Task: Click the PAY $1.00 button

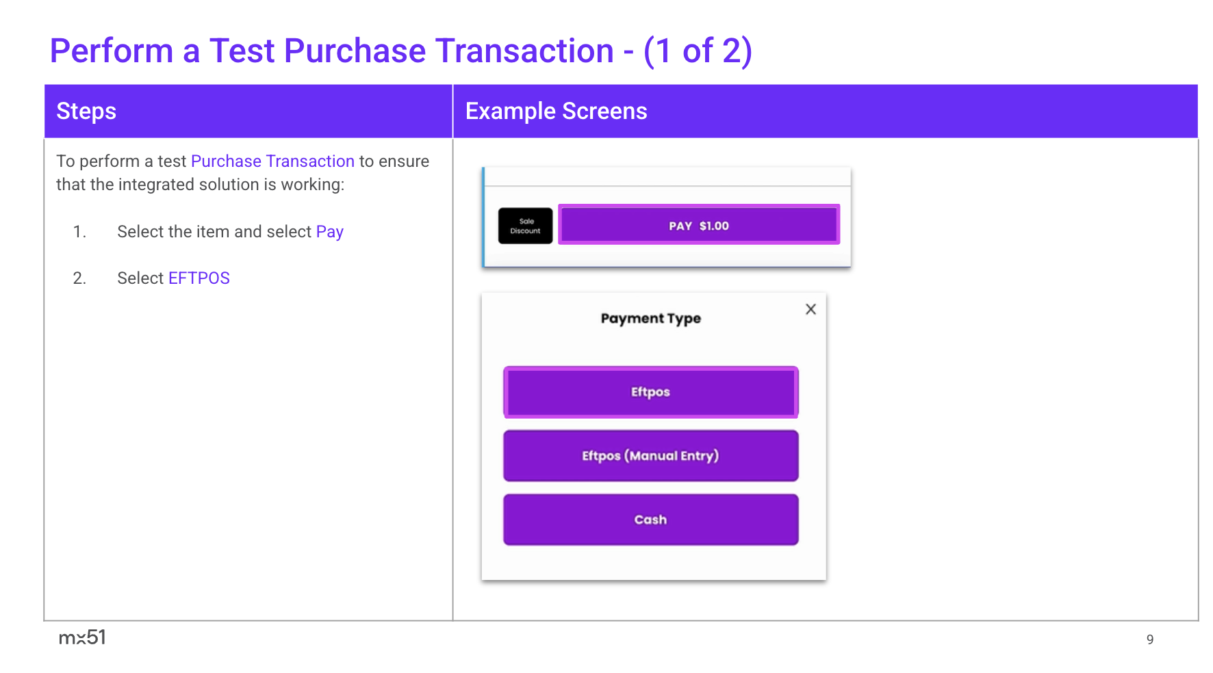Action: (x=698, y=225)
